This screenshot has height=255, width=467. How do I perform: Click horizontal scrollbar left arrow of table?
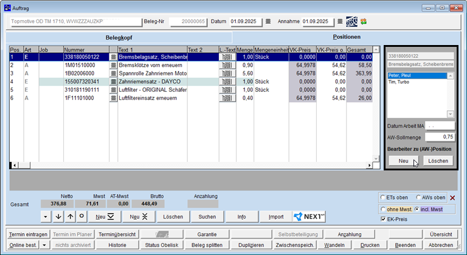(x=14, y=165)
